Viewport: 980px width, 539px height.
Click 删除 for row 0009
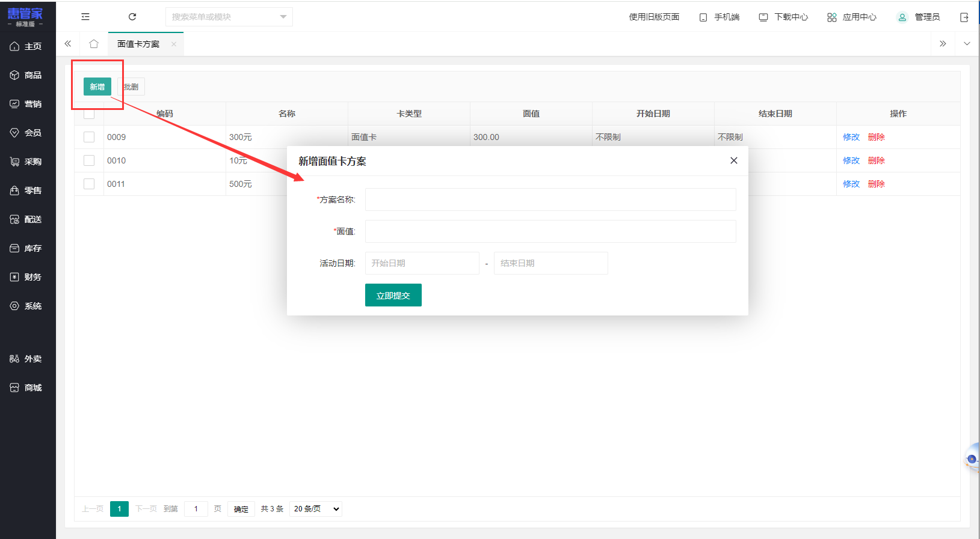coord(877,137)
